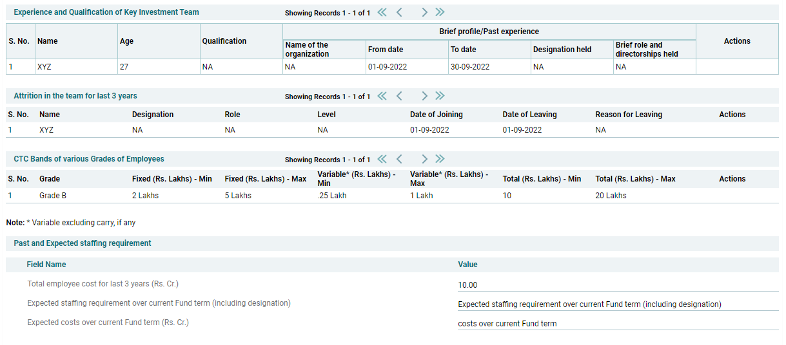This screenshot has width=786, height=345.
Task: Click the Expected costs over Fund term field
Action: pos(617,324)
